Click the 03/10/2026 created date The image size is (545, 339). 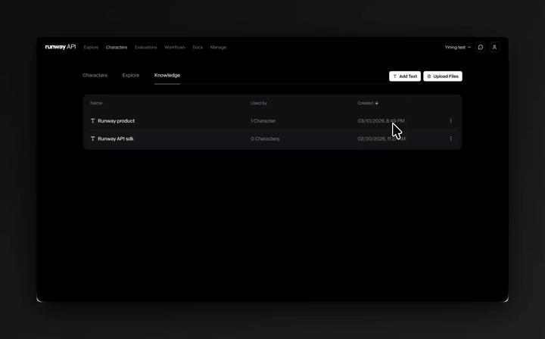(x=381, y=121)
